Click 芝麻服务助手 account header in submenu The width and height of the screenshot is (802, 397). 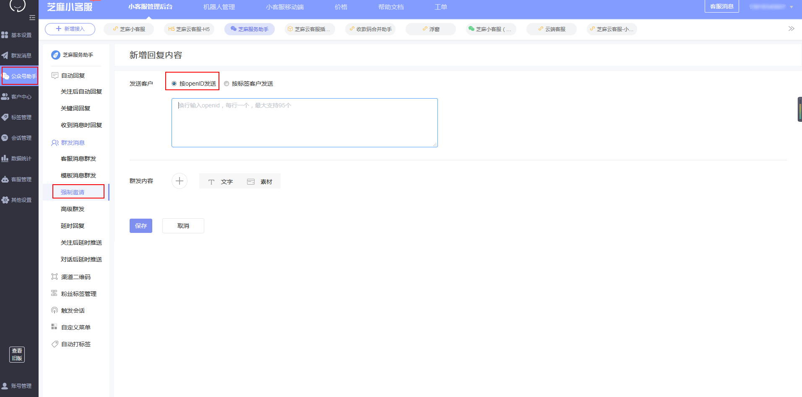click(72, 55)
